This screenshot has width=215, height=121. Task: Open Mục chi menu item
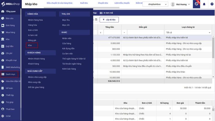pos(66,25)
